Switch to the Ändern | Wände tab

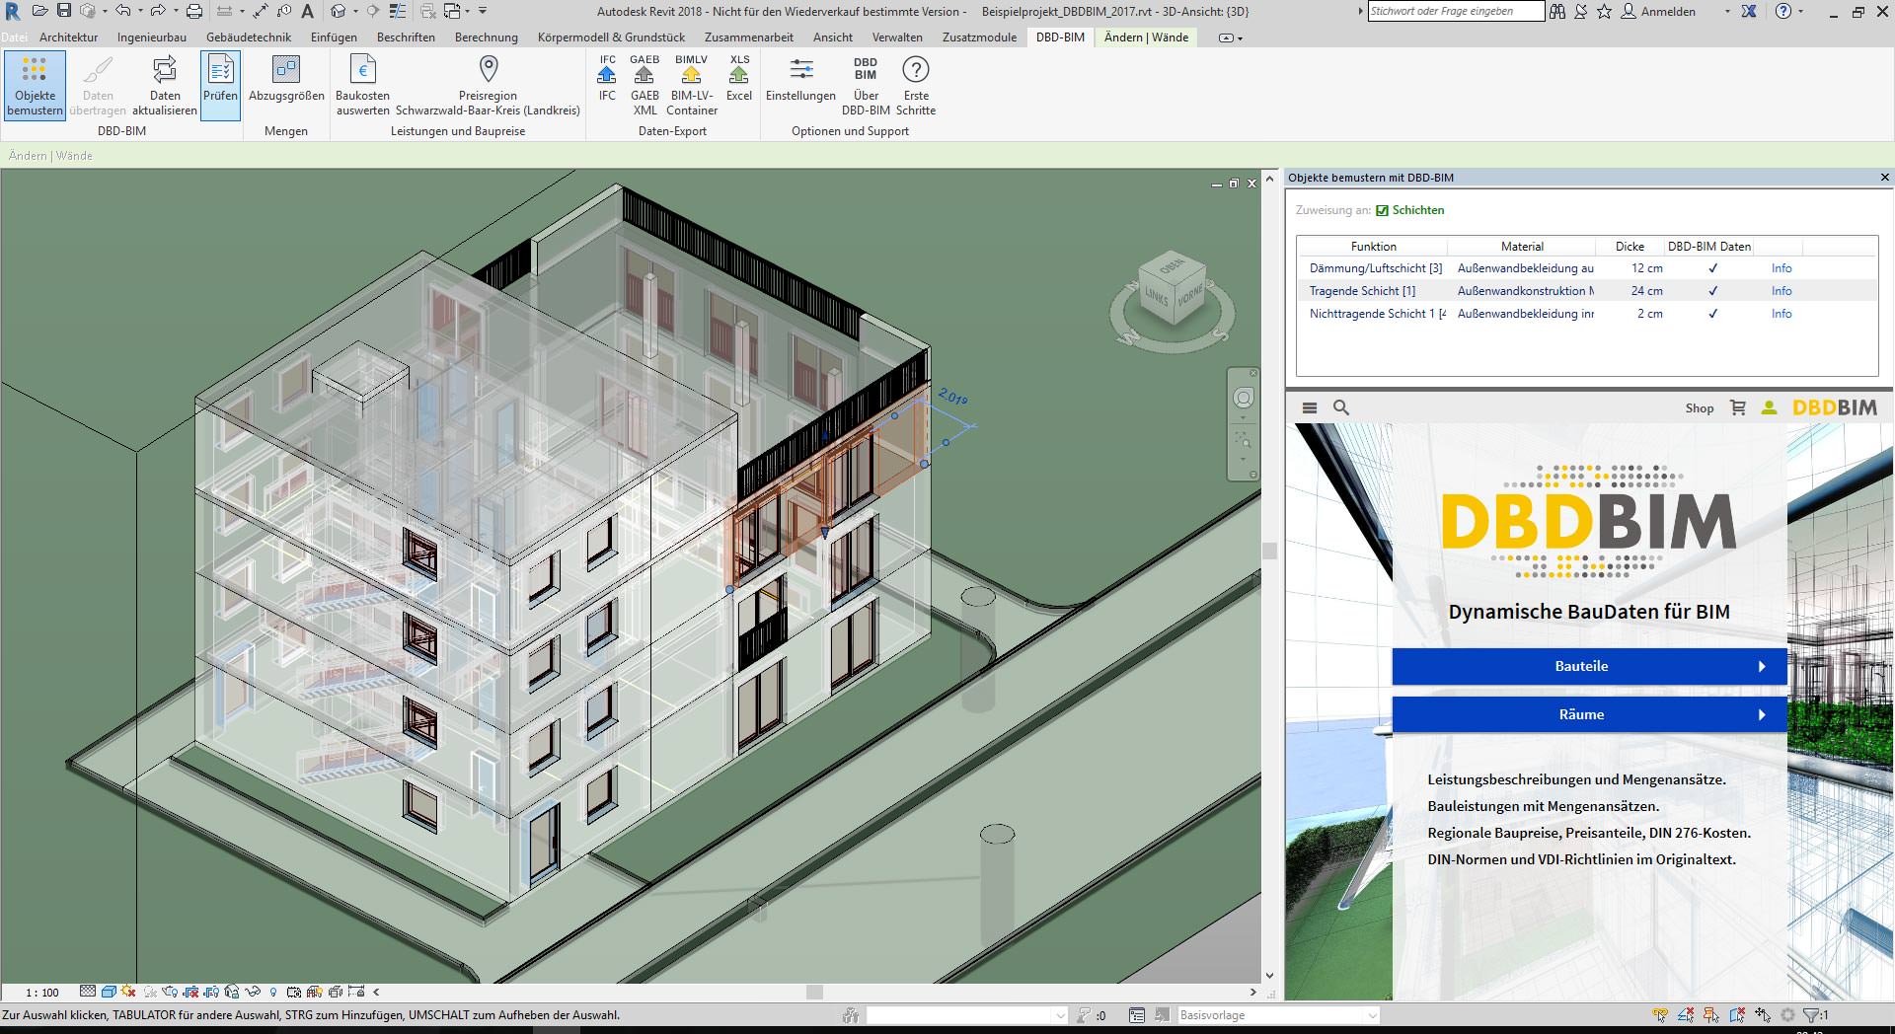click(x=1146, y=37)
